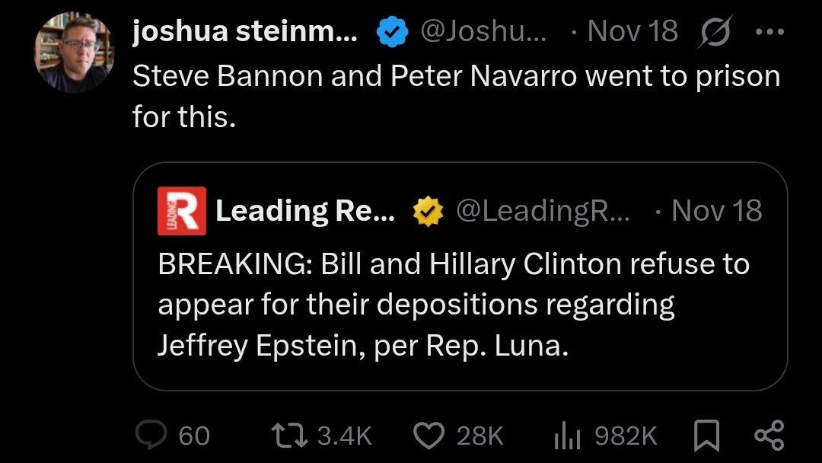Open the Leading Report account name

(x=305, y=211)
